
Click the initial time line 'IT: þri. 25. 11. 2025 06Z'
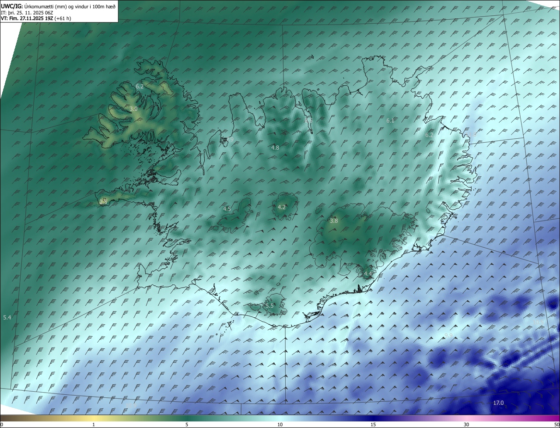pos(27,13)
